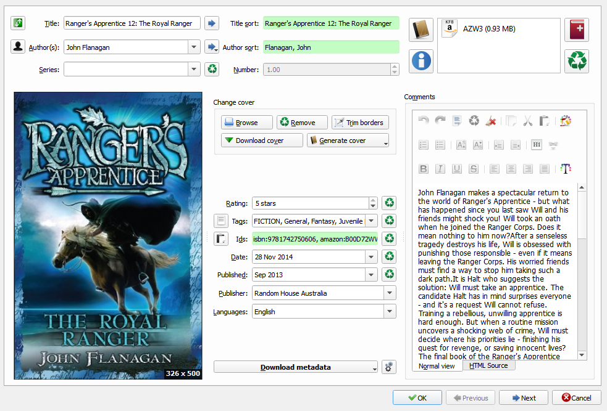Open the Published date dropdown

pos(371,275)
